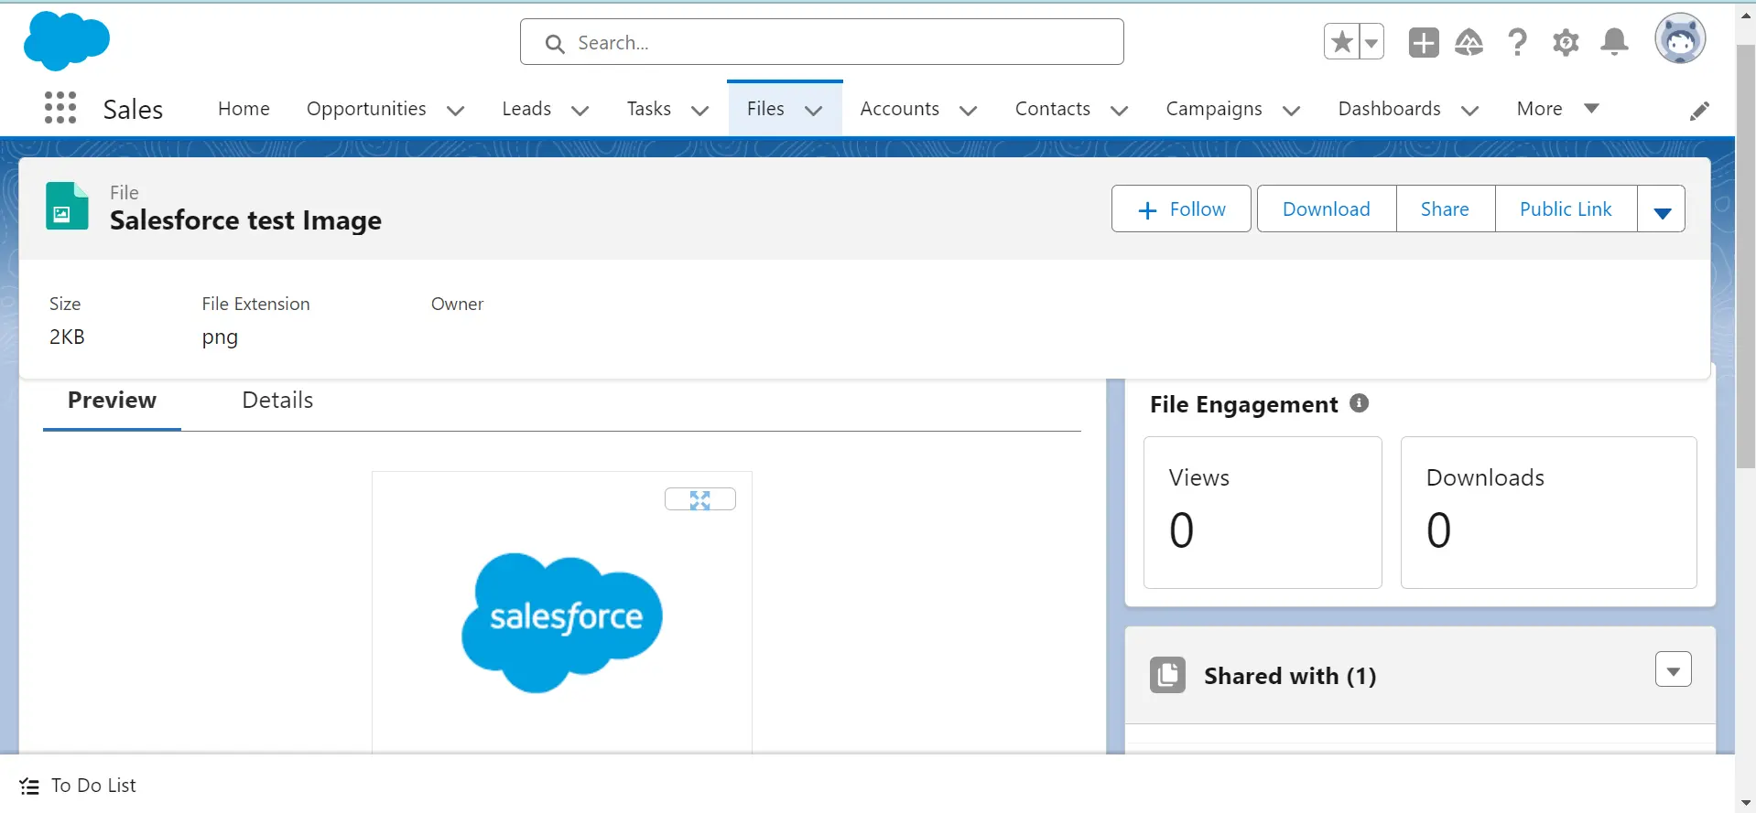Viewport: 1756px width, 813px height.
Task: Open the To Do List utility
Action: pyautogui.click(x=78, y=786)
